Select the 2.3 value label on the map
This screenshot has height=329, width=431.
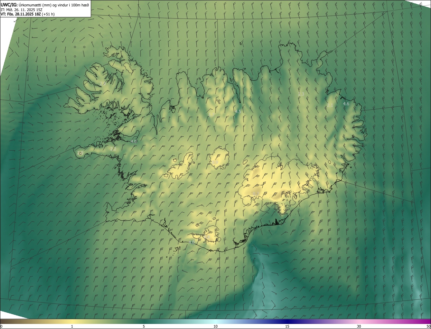pyautogui.click(x=301, y=94)
